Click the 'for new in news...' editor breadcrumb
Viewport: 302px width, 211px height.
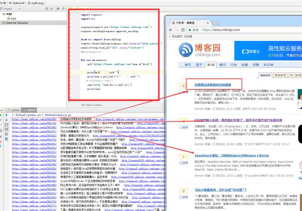click(x=92, y=105)
